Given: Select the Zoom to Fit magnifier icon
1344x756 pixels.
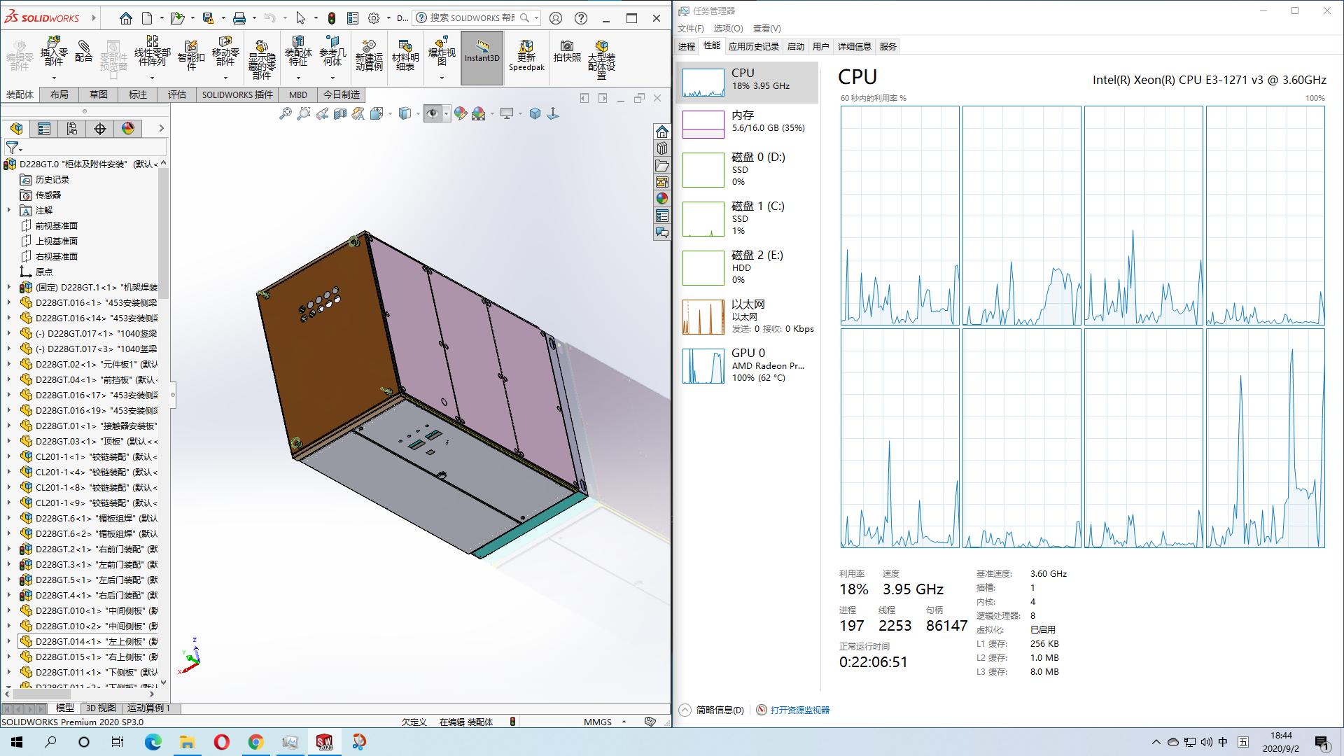Looking at the screenshot, I should pos(285,113).
